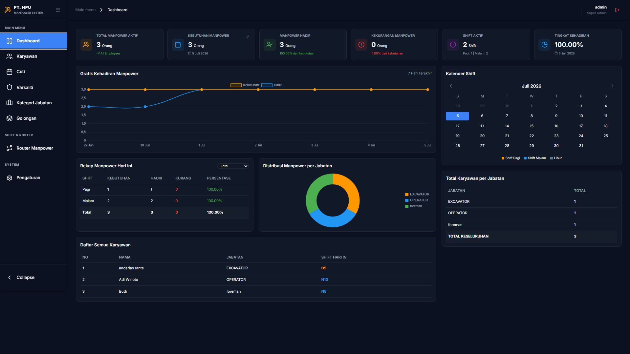Click the Total Manpower Aktif people icon
The image size is (630, 354).
tap(86, 45)
